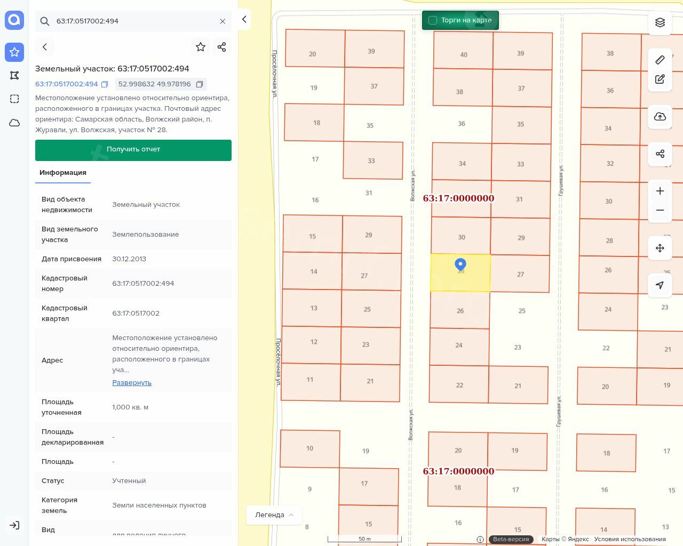Enable the Торги на карте checkbox
This screenshot has width=683, height=546.
[x=433, y=20]
